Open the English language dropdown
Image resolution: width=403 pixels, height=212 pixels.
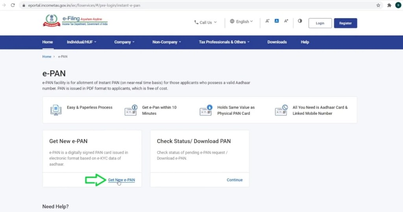tap(241, 22)
